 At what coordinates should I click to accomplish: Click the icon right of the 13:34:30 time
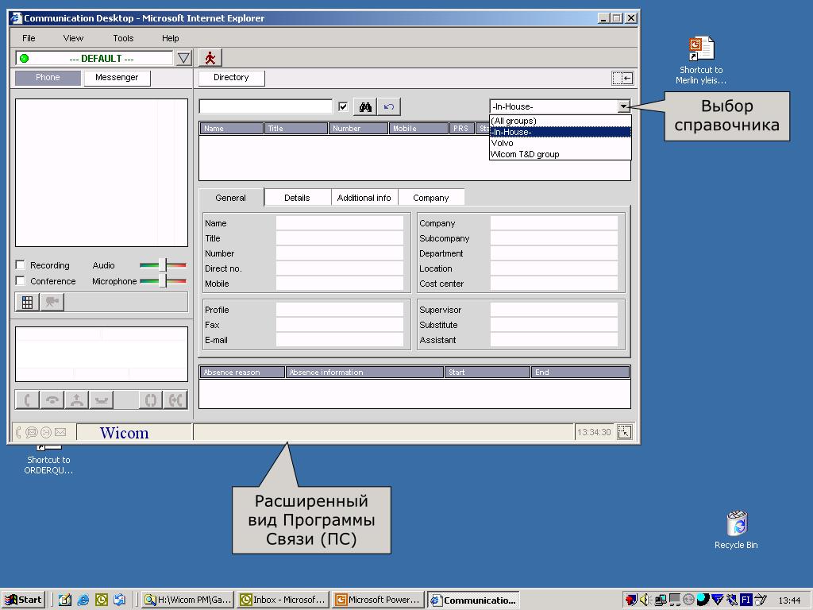tap(625, 432)
